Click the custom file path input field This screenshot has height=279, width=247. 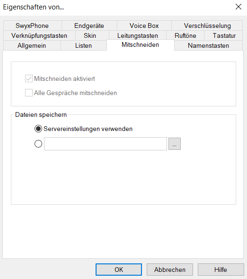tap(106, 144)
